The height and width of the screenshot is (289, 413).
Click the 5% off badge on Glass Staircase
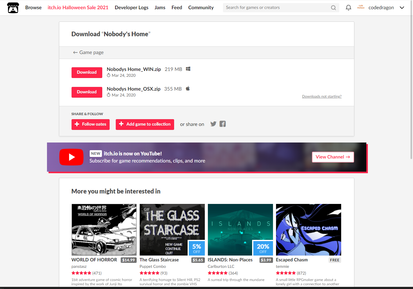tap(197, 248)
